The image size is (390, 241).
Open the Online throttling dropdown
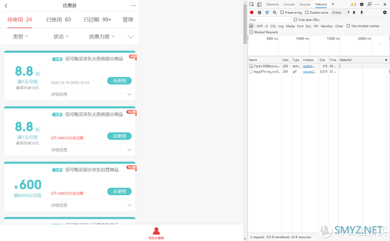point(341,13)
